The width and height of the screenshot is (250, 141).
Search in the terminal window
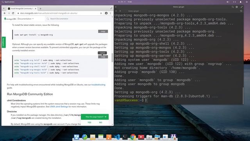tap(233, 7)
